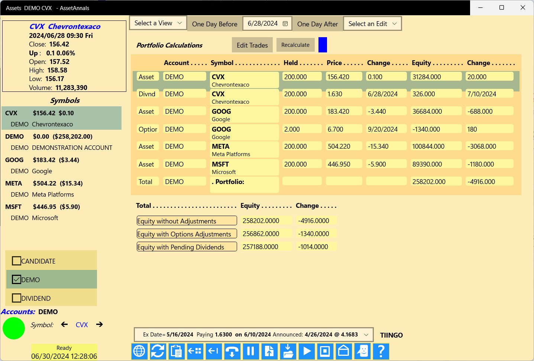Viewport: 534px width, 361px height.
Task: Click dividend pay date 7/10/2024
Action: (x=489, y=94)
